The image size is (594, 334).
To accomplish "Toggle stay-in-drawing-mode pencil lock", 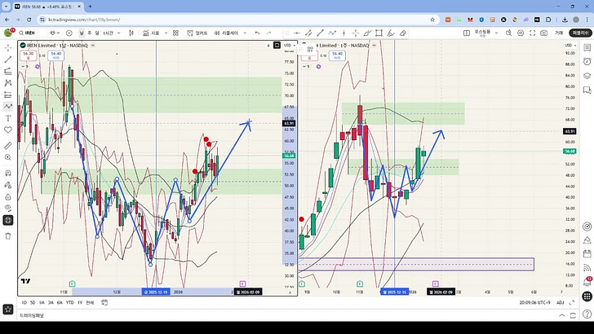I will (8, 185).
